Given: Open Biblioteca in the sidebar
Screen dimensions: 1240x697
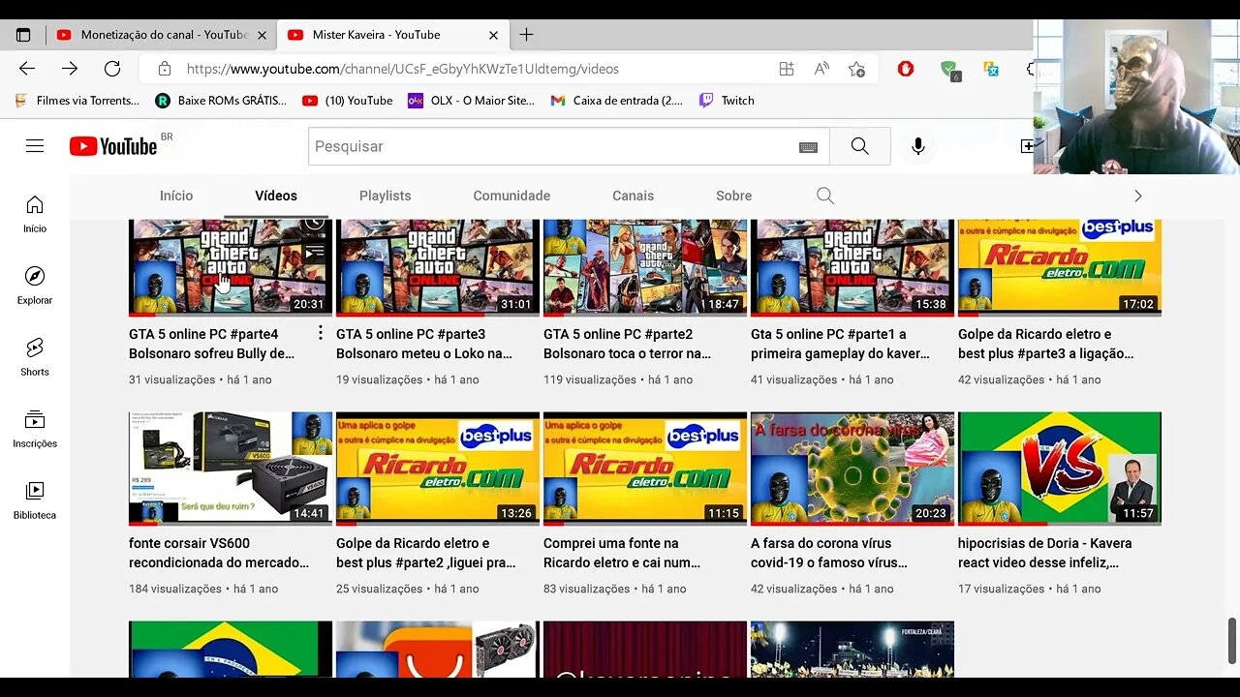Looking at the screenshot, I should pos(35,500).
